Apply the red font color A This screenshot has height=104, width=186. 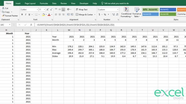click(49, 14)
